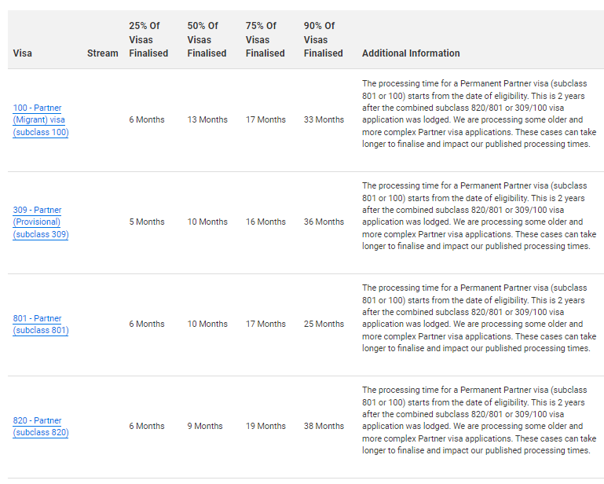
Task: Select the 19 Months cell for subclass 820
Action: click(265, 426)
